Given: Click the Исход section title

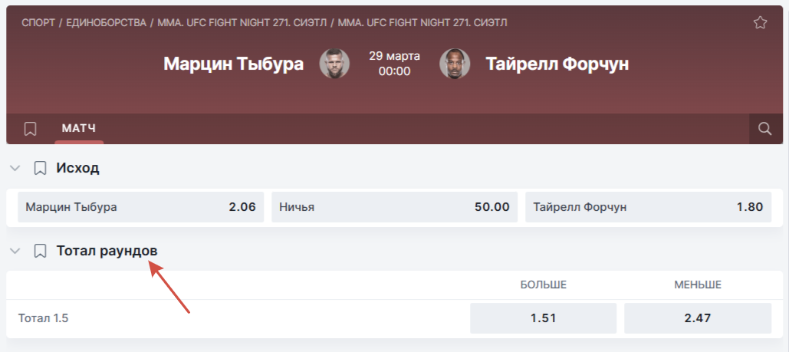Looking at the screenshot, I should (77, 168).
